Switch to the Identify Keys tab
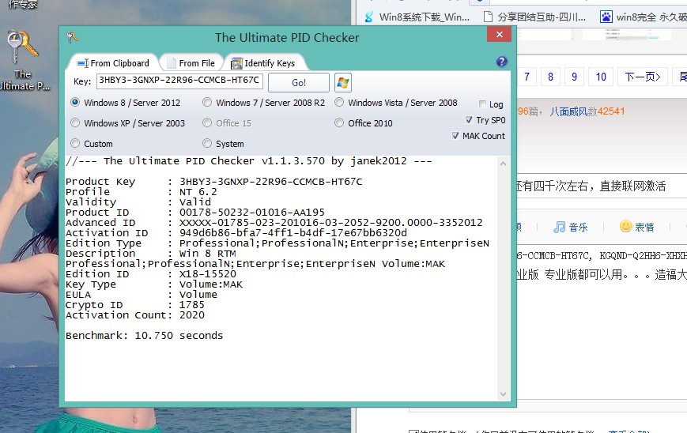This screenshot has width=687, height=433. point(264,63)
